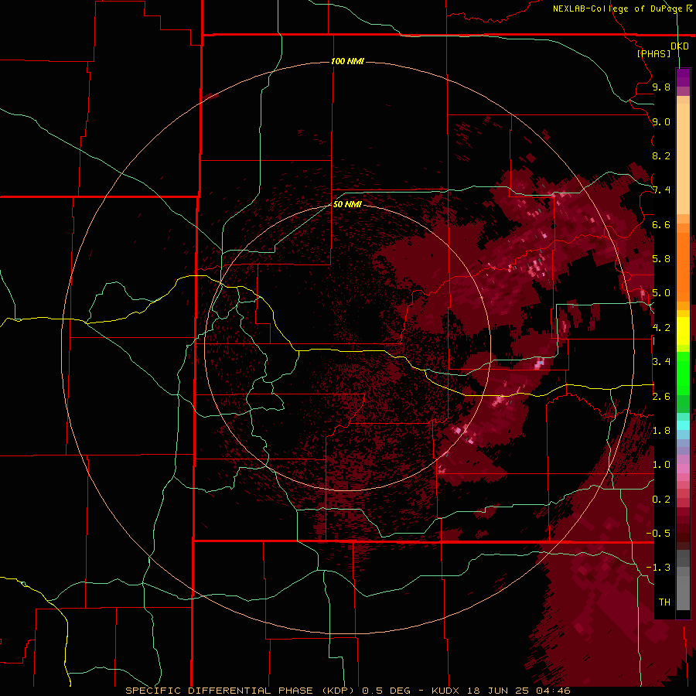
Task: Click the "[PHAS]" units label
Action: coord(653,53)
